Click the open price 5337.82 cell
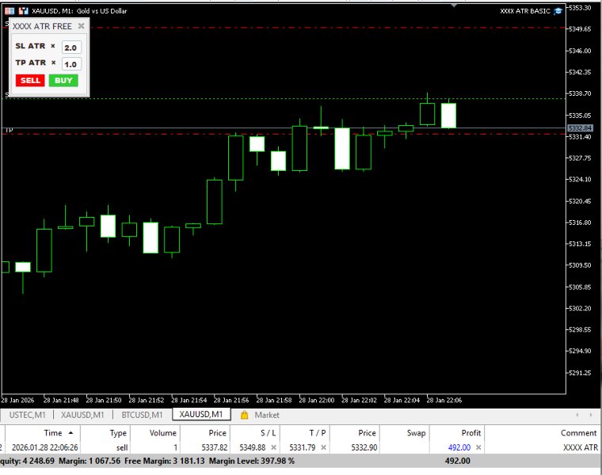Screen dimensions: 602x475 [214, 447]
